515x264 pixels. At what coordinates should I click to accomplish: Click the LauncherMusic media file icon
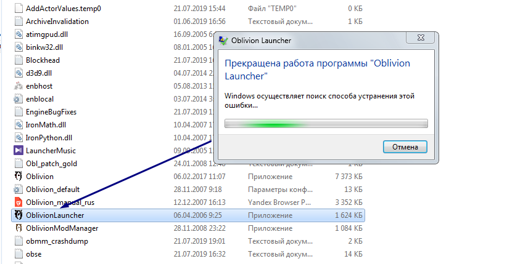click(x=19, y=151)
